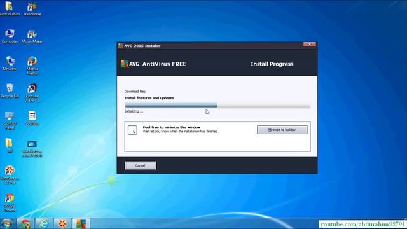Open the Control Panel desktop icon
Screen dimensions: 407x229
[10, 121]
